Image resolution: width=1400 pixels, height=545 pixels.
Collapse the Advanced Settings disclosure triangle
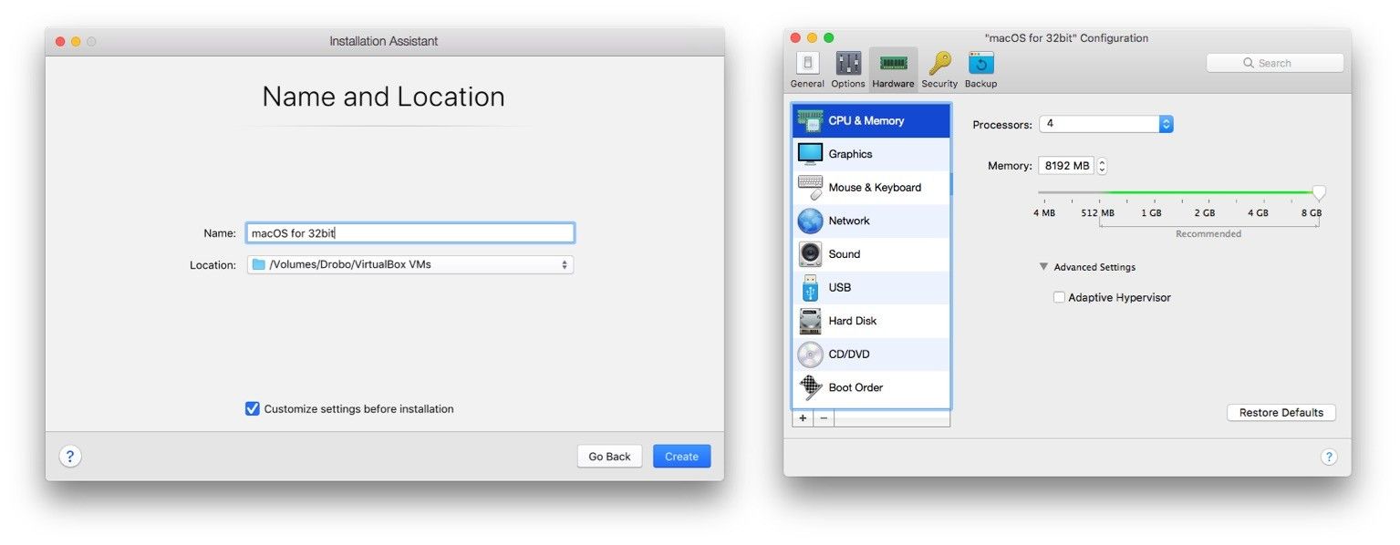(1043, 267)
